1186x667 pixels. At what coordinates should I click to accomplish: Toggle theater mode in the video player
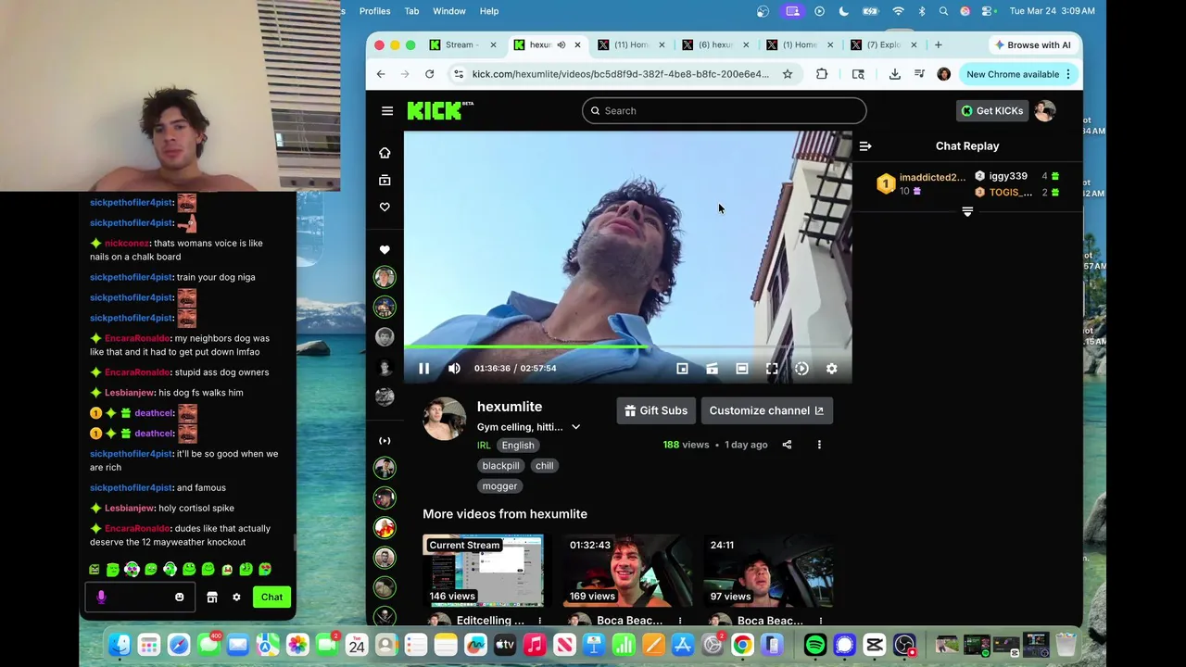click(x=742, y=369)
